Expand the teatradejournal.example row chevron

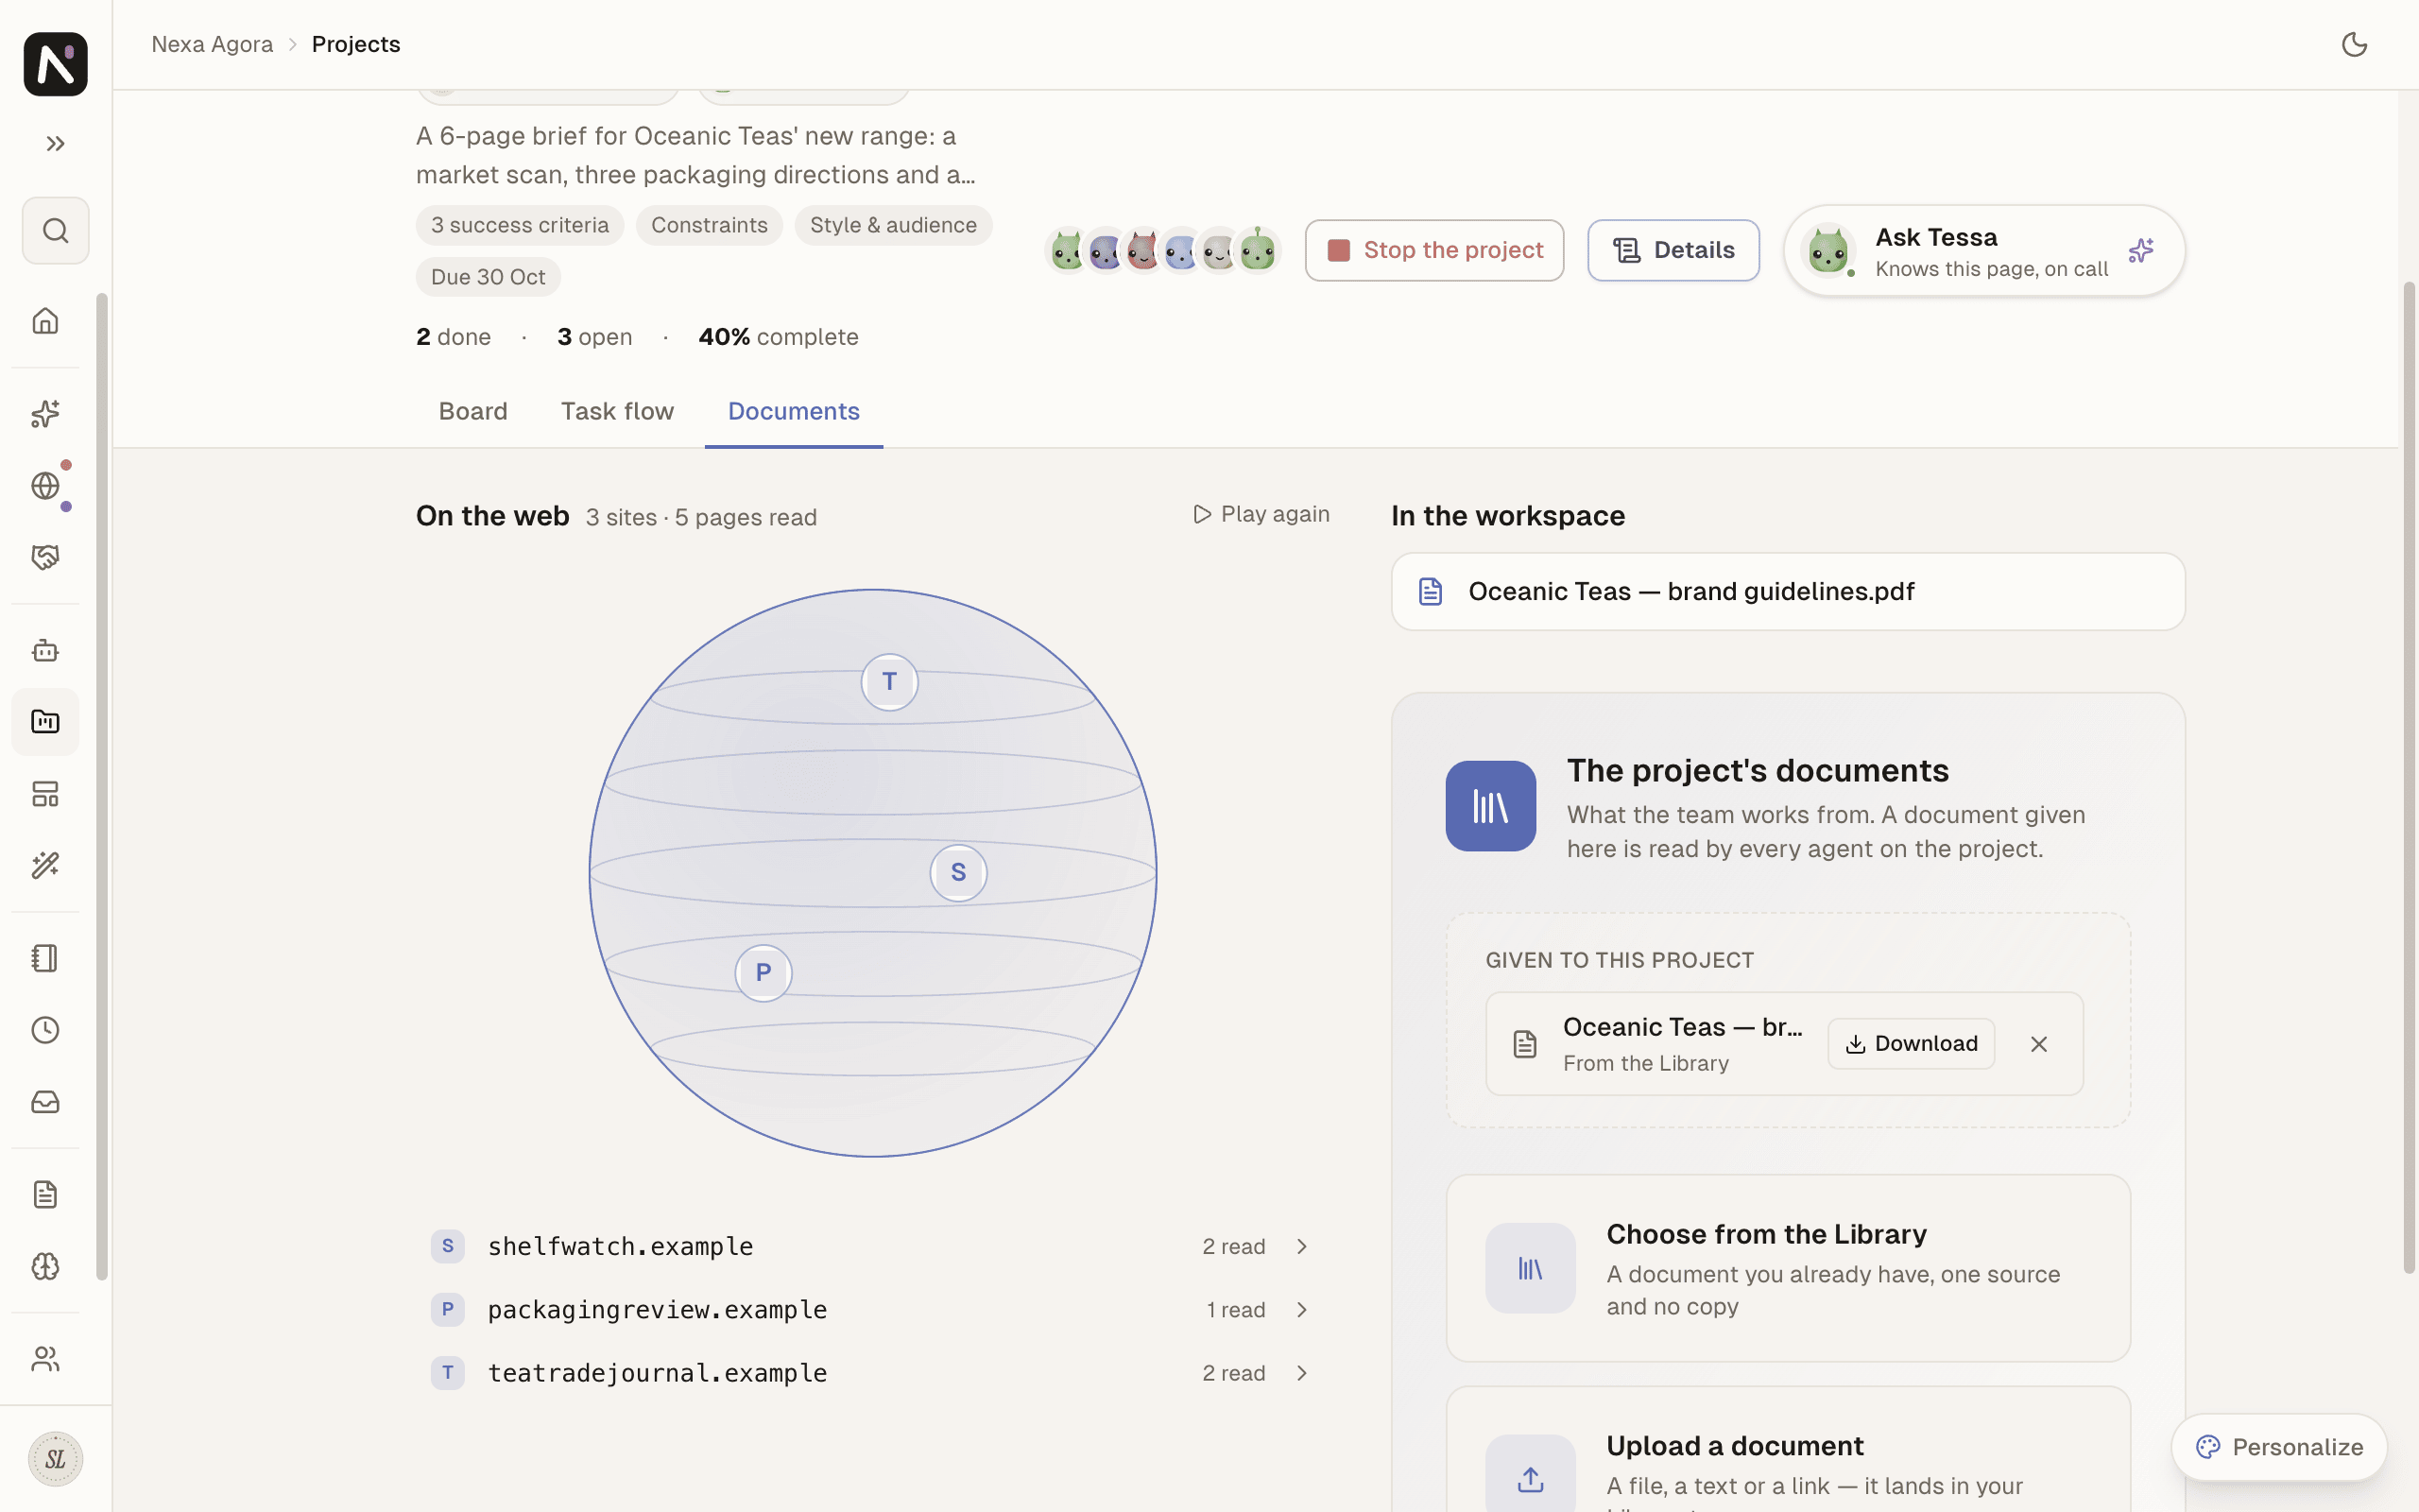(1301, 1373)
